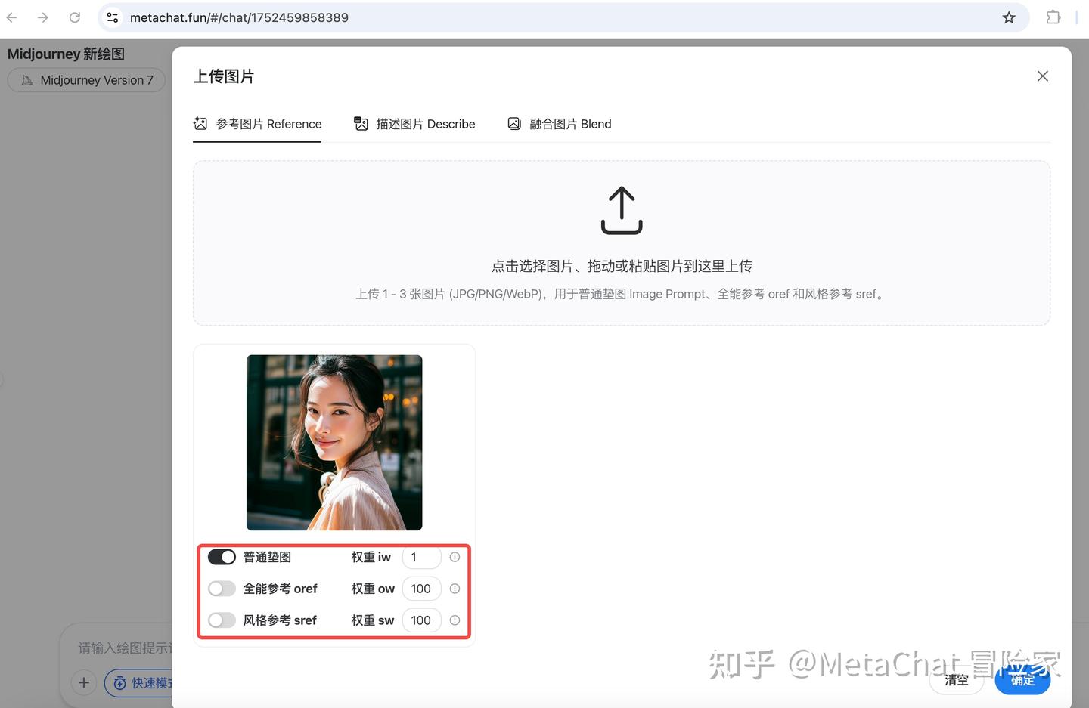Disable the 普通垫图 toggle

pos(222,557)
